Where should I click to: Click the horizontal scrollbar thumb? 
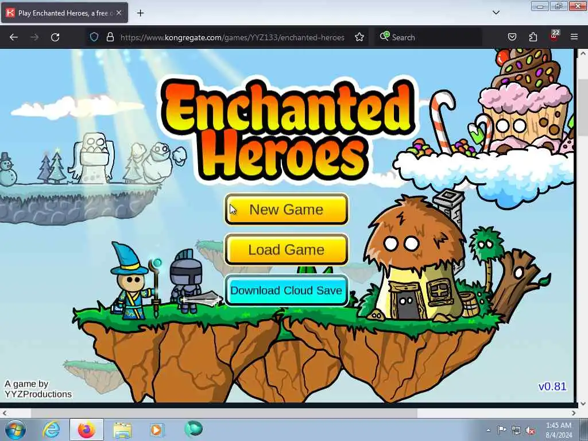coord(224,413)
